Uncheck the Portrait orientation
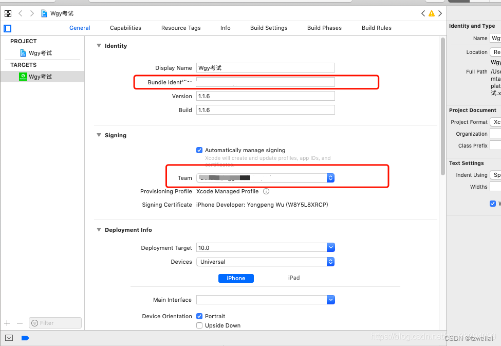 [x=199, y=316]
